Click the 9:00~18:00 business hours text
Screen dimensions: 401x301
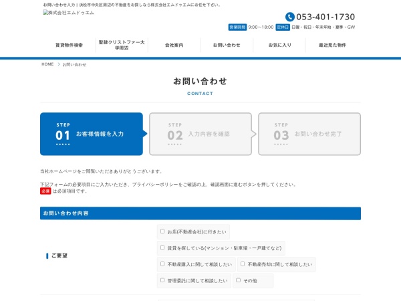click(261, 27)
